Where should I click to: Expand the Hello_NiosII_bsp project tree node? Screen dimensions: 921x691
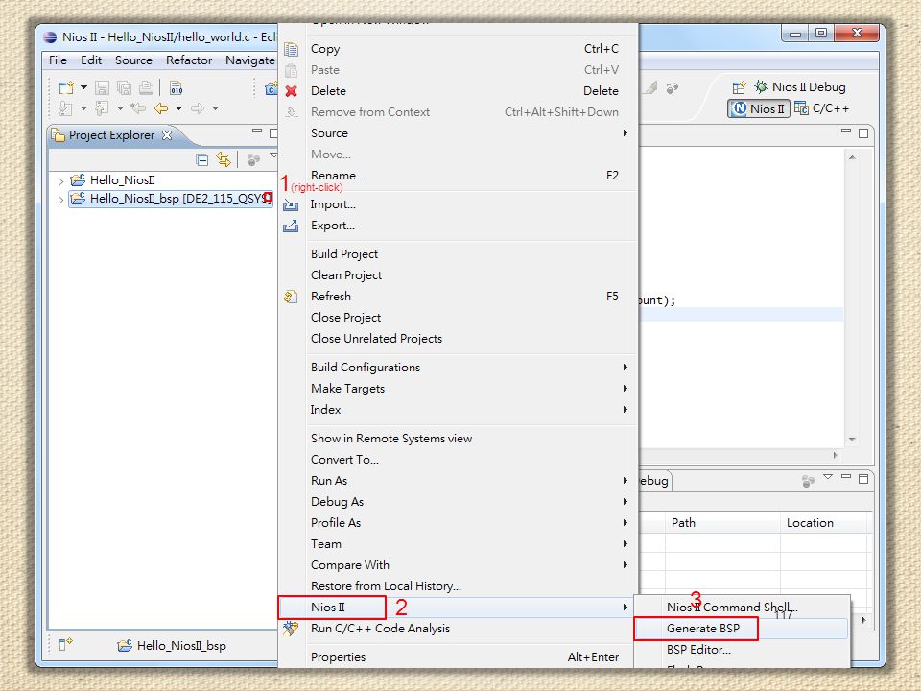pyautogui.click(x=60, y=200)
